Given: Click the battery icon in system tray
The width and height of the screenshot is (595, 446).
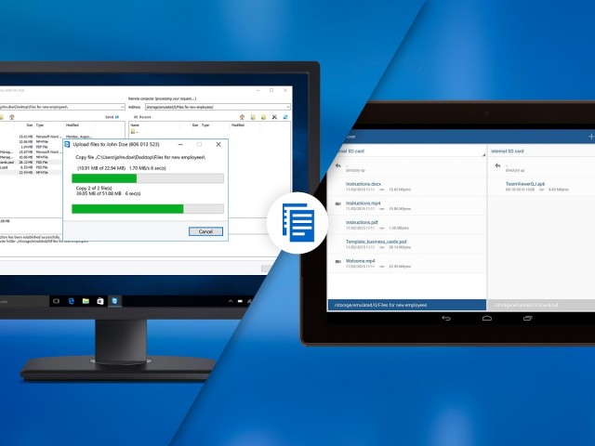Looking at the screenshot, I should [240, 301].
